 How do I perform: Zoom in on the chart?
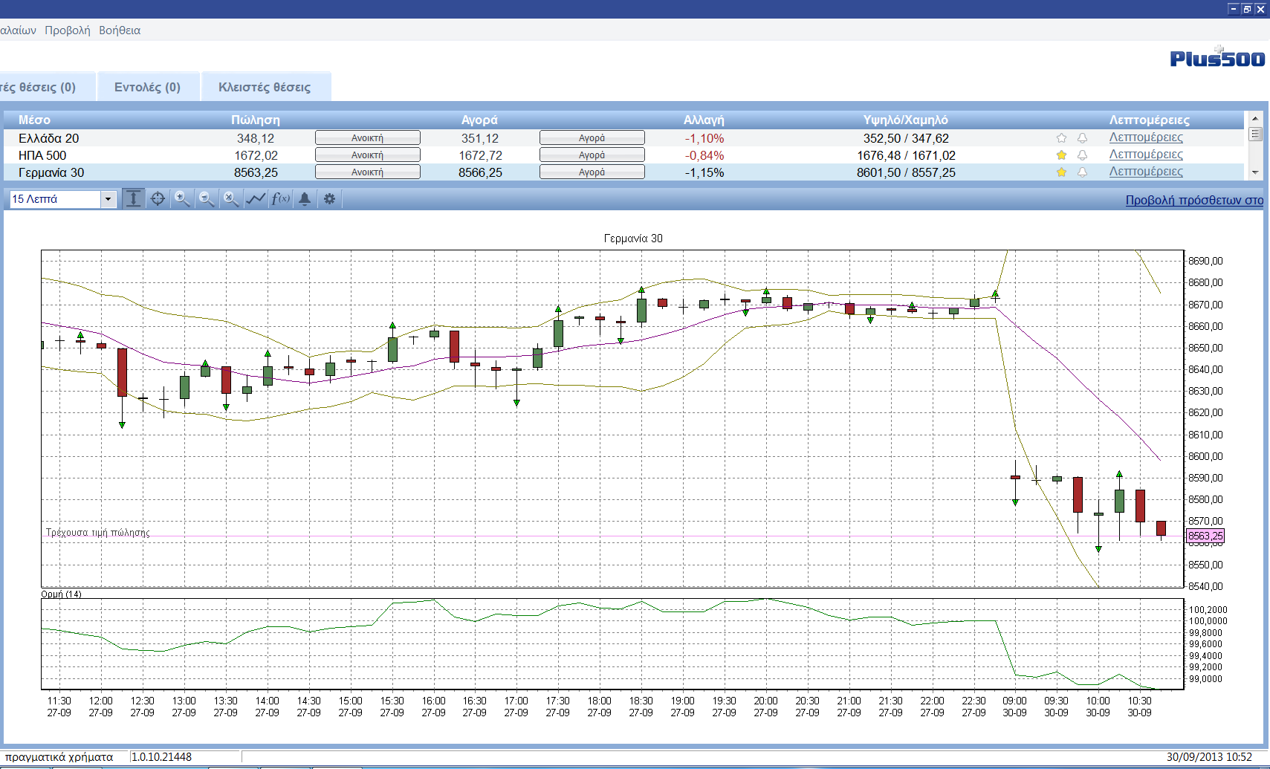(182, 199)
